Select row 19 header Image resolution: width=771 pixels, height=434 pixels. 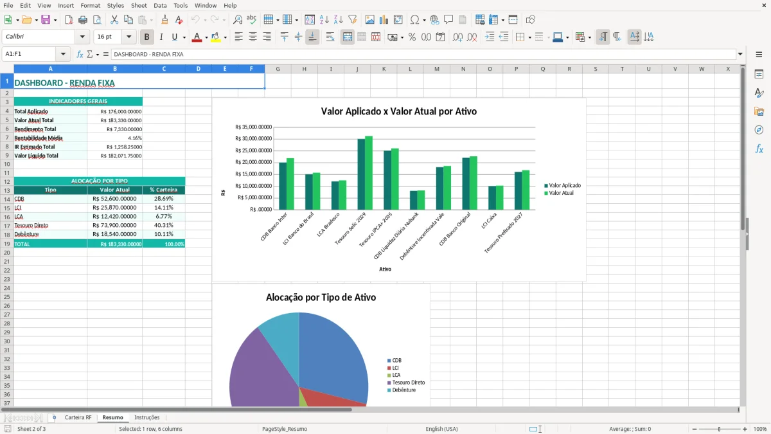[x=7, y=244]
